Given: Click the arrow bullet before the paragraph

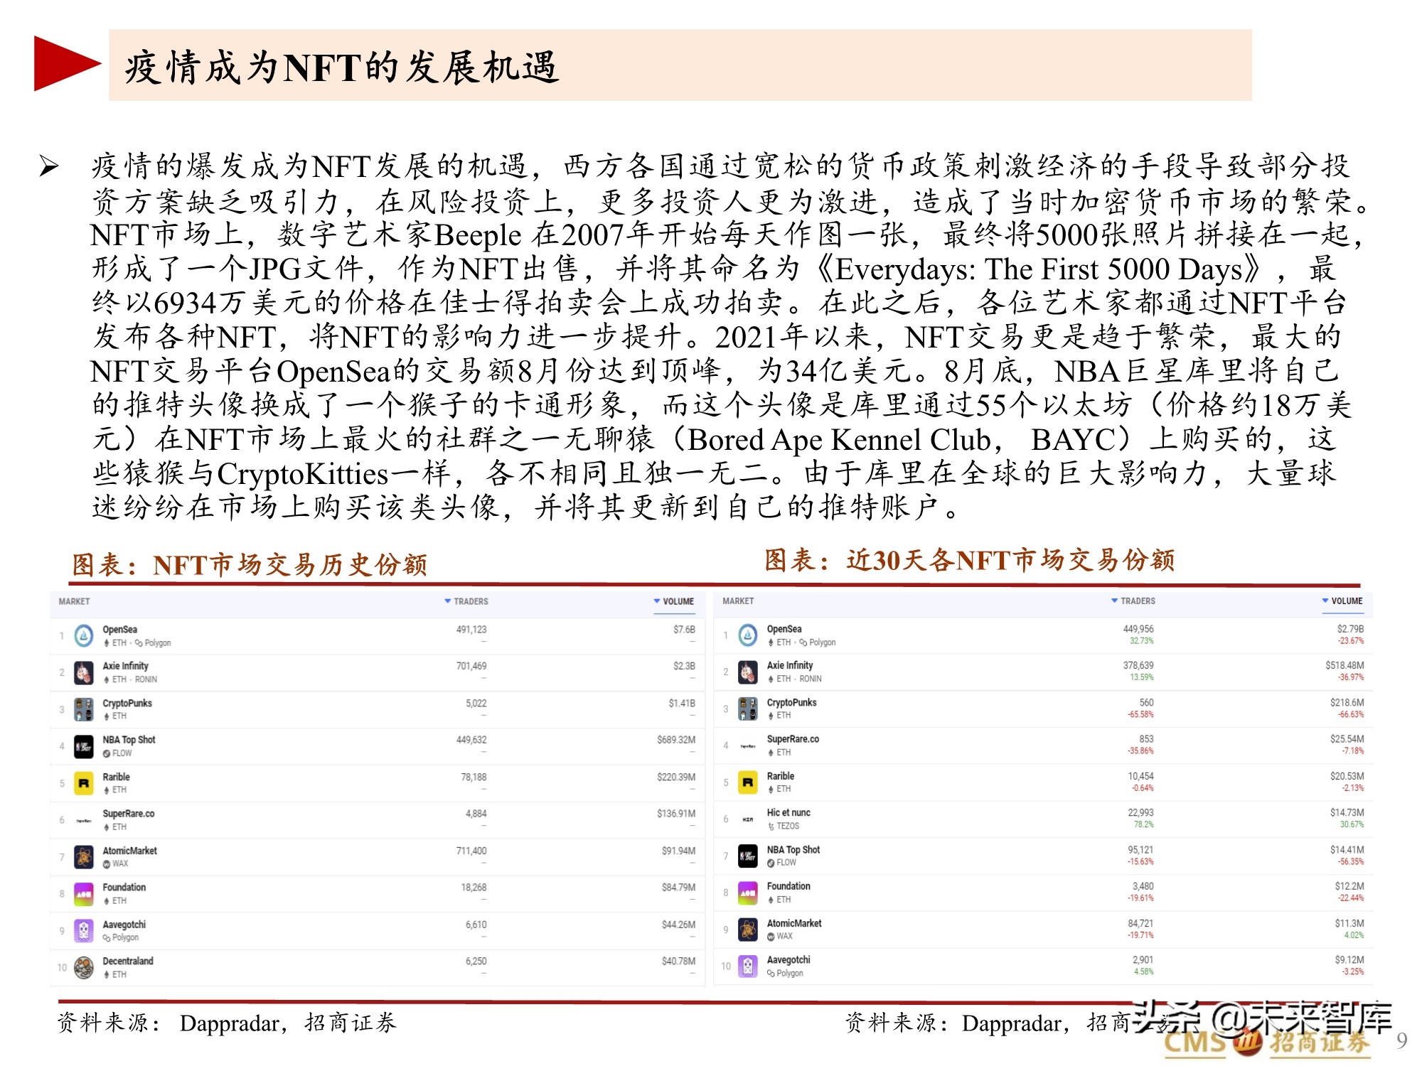Looking at the screenshot, I should click(x=49, y=166).
